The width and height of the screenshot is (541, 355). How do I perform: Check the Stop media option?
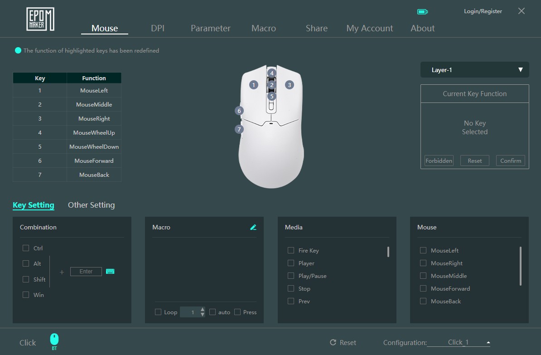click(x=291, y=288)
